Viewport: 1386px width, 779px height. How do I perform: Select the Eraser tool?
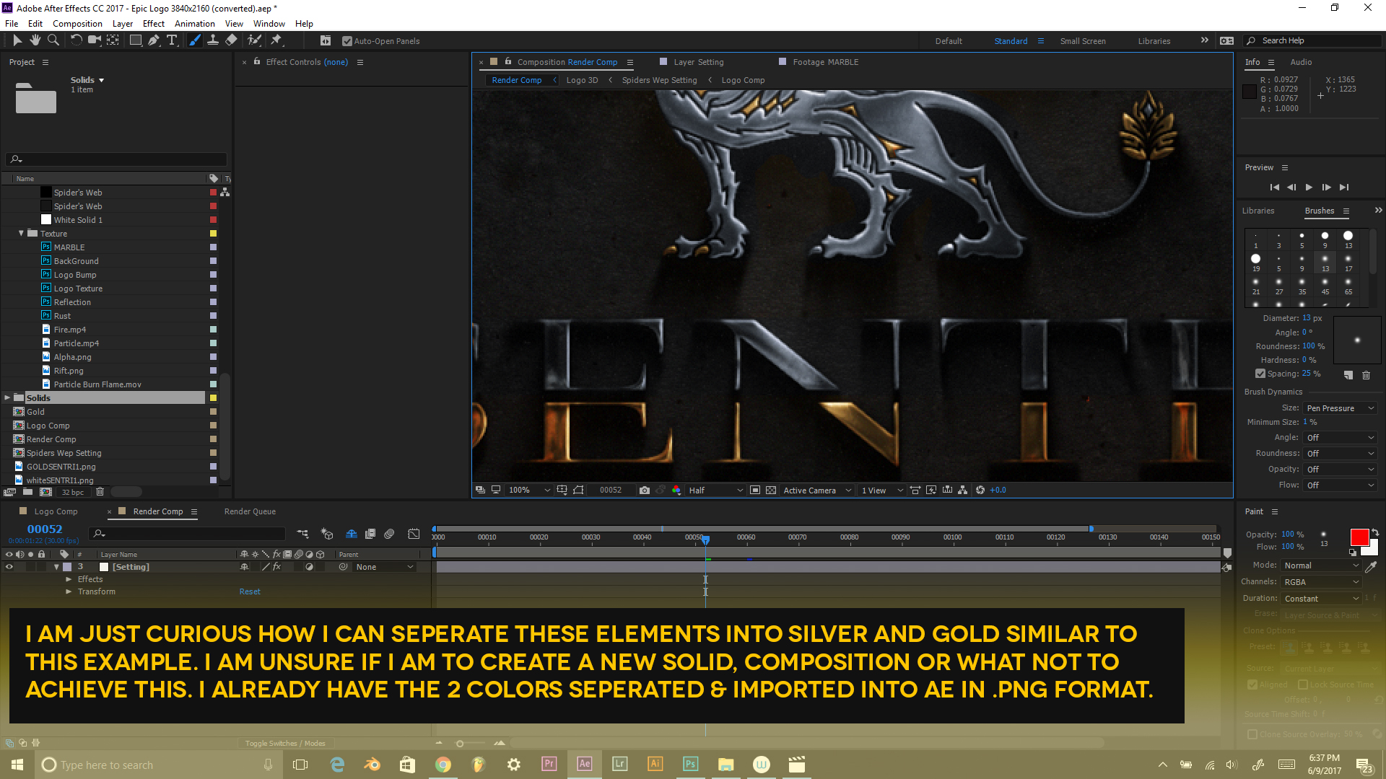(231, 40)
